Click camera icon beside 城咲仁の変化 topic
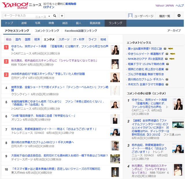This screenshot has width=185, height=179. coord(167,69)
